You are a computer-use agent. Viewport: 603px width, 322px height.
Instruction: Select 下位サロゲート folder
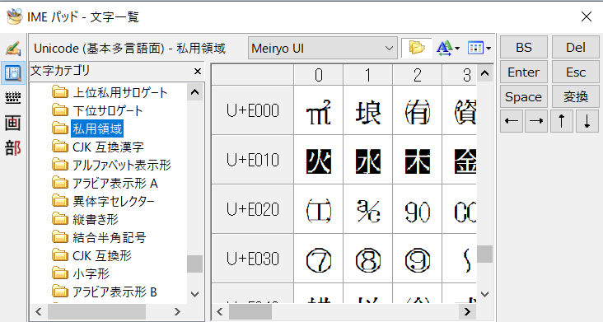coord(97,110)
